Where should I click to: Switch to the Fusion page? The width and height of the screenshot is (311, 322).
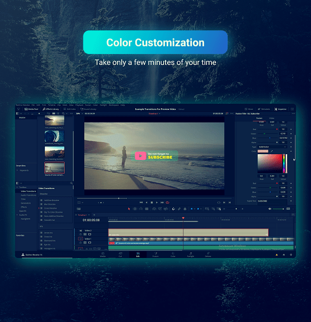(155, 254)
